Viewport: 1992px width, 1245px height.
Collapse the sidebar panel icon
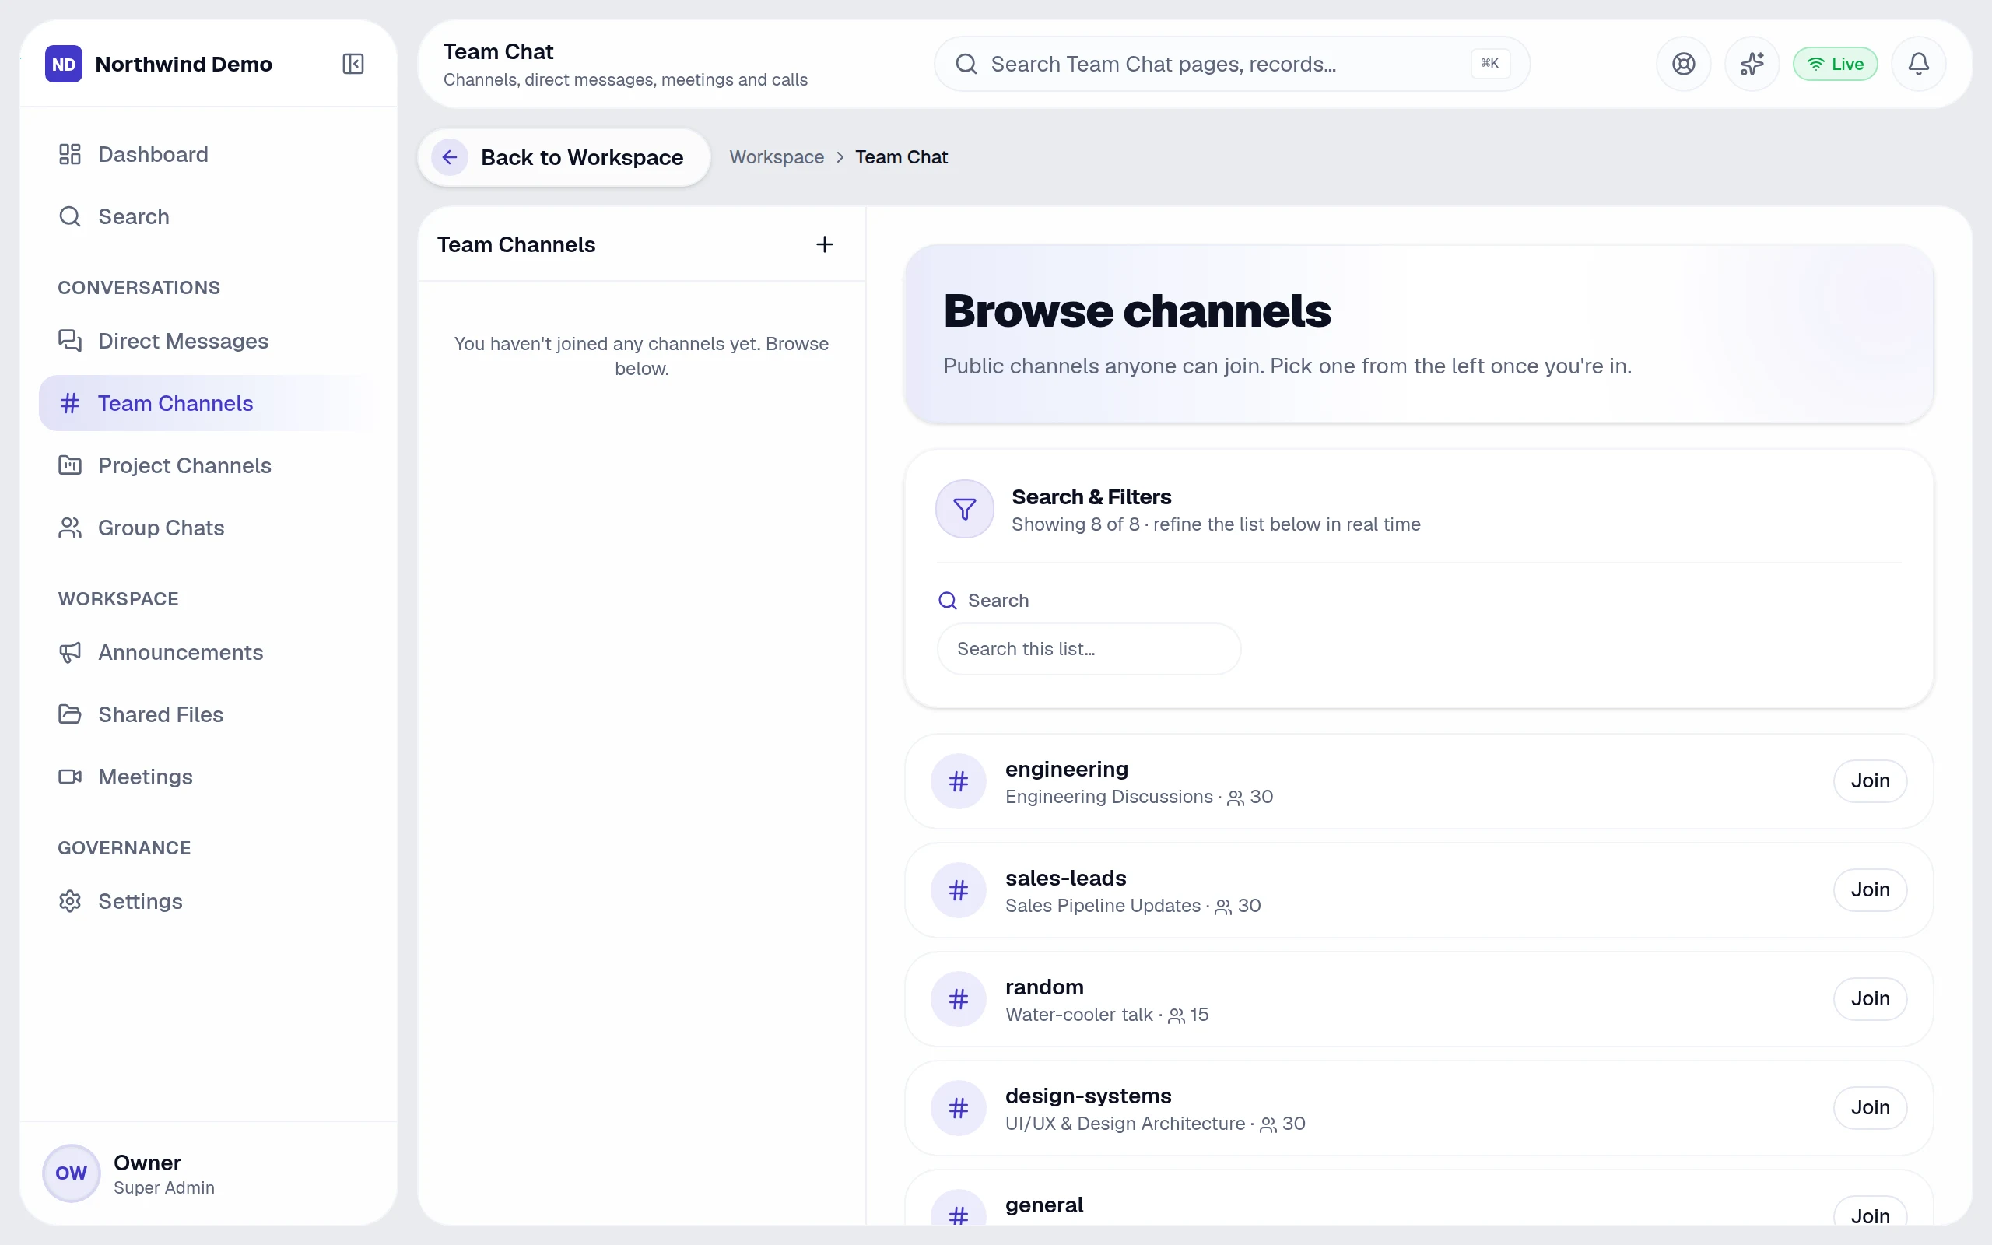tap(353, 63)
